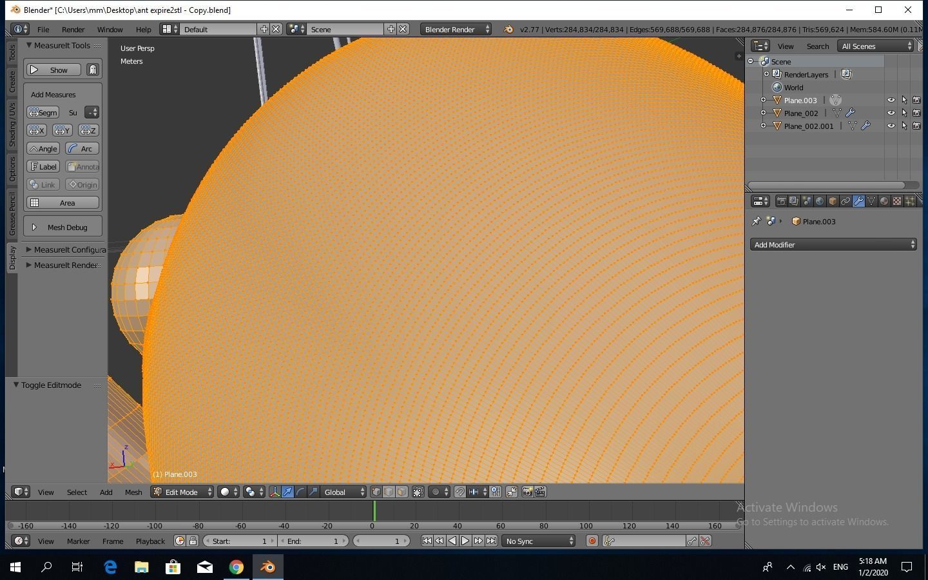Open the Blender Render engine dropdown
Image resolution: width=928 pixels, height=580 pixels.
coord(456,30)
